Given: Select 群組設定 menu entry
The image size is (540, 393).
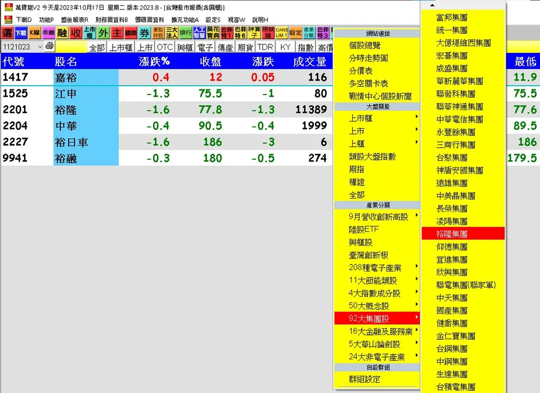Looking at the screenshot, I should click(377, 380).
